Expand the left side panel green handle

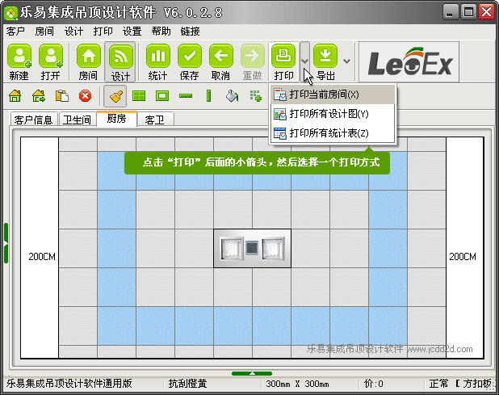(6, 242)
